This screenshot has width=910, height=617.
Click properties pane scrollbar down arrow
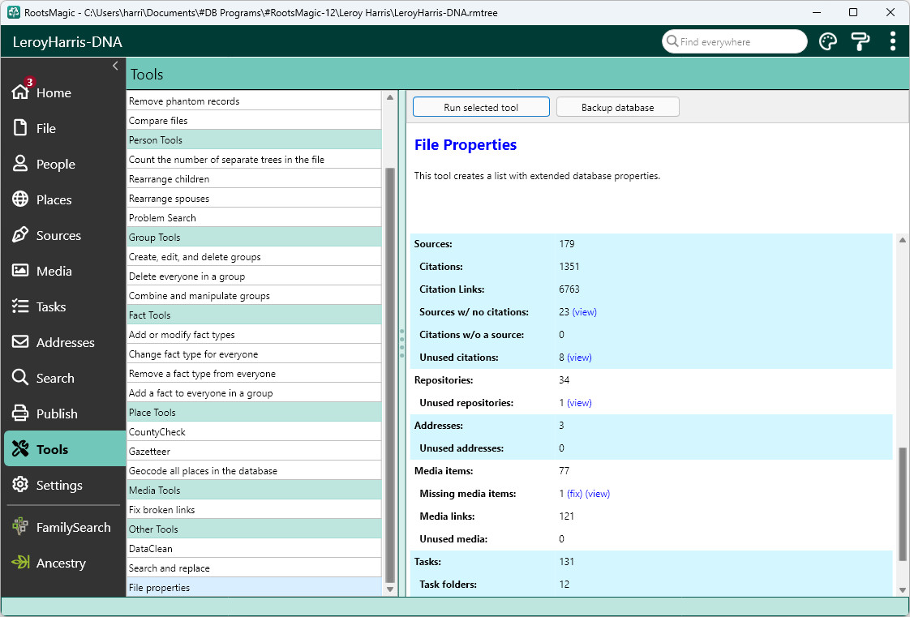coord(903,590)
